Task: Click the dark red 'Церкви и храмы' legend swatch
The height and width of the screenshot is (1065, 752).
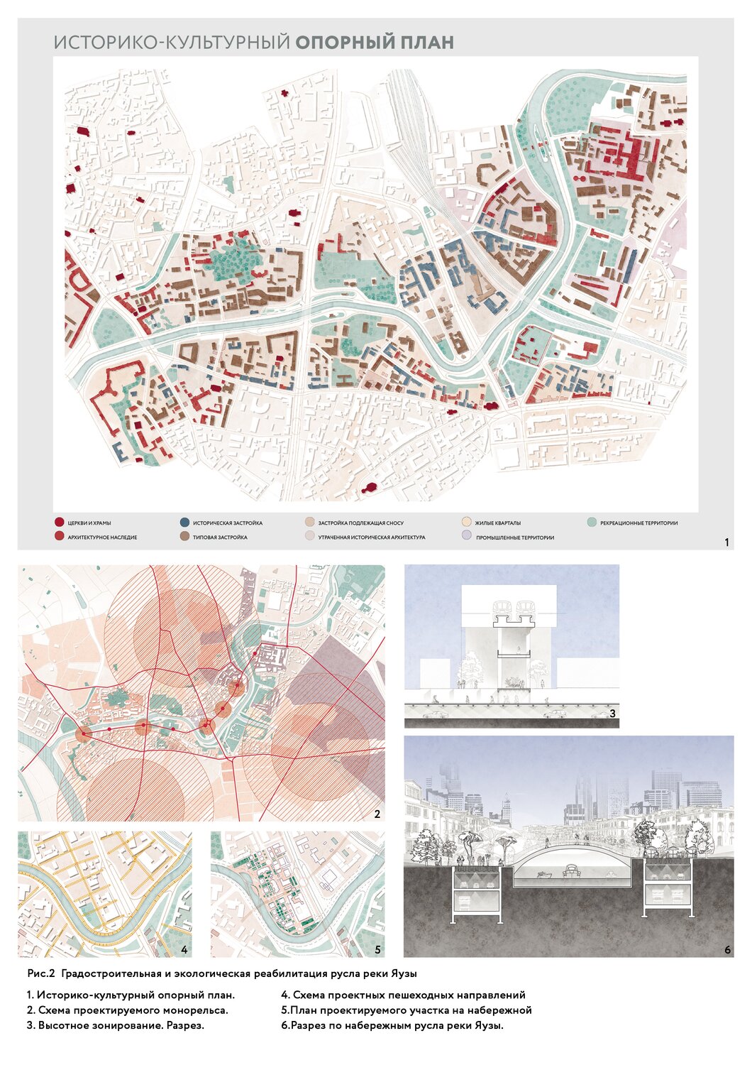Action: (59, 523)
